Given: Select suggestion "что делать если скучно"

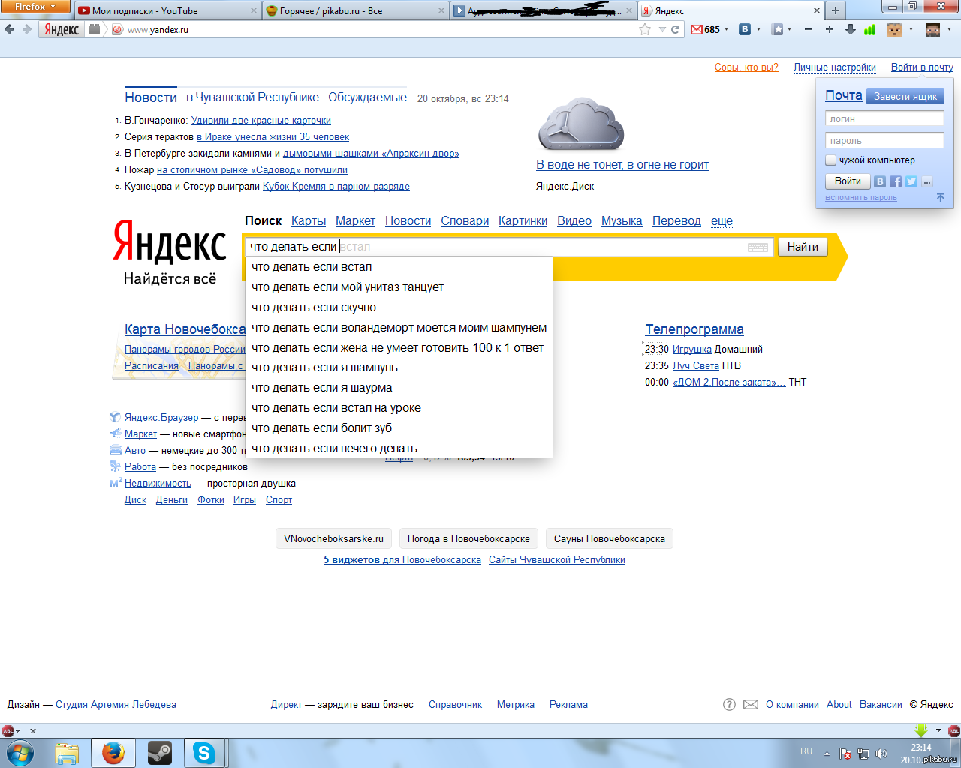Looking at the screenshot, I should (314, 307).
